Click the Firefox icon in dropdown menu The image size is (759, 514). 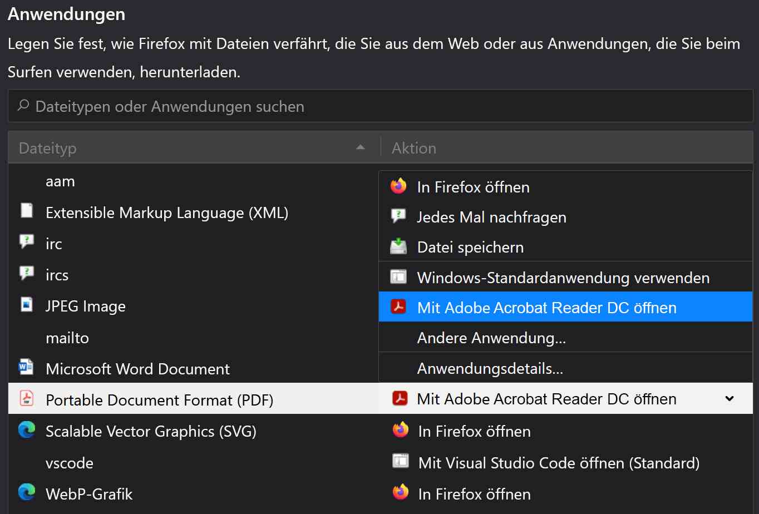(x=398, y=186)
